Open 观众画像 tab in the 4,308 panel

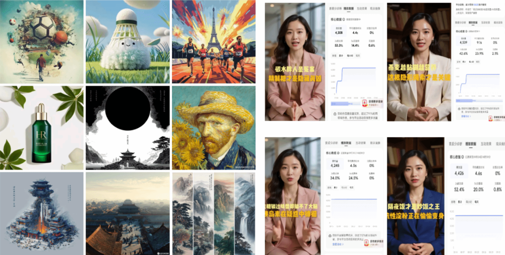coord(375,8)
